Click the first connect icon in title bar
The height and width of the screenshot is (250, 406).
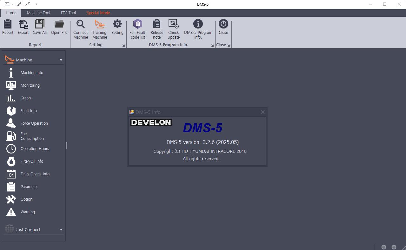pyautogui.click(x=19, y=4)
